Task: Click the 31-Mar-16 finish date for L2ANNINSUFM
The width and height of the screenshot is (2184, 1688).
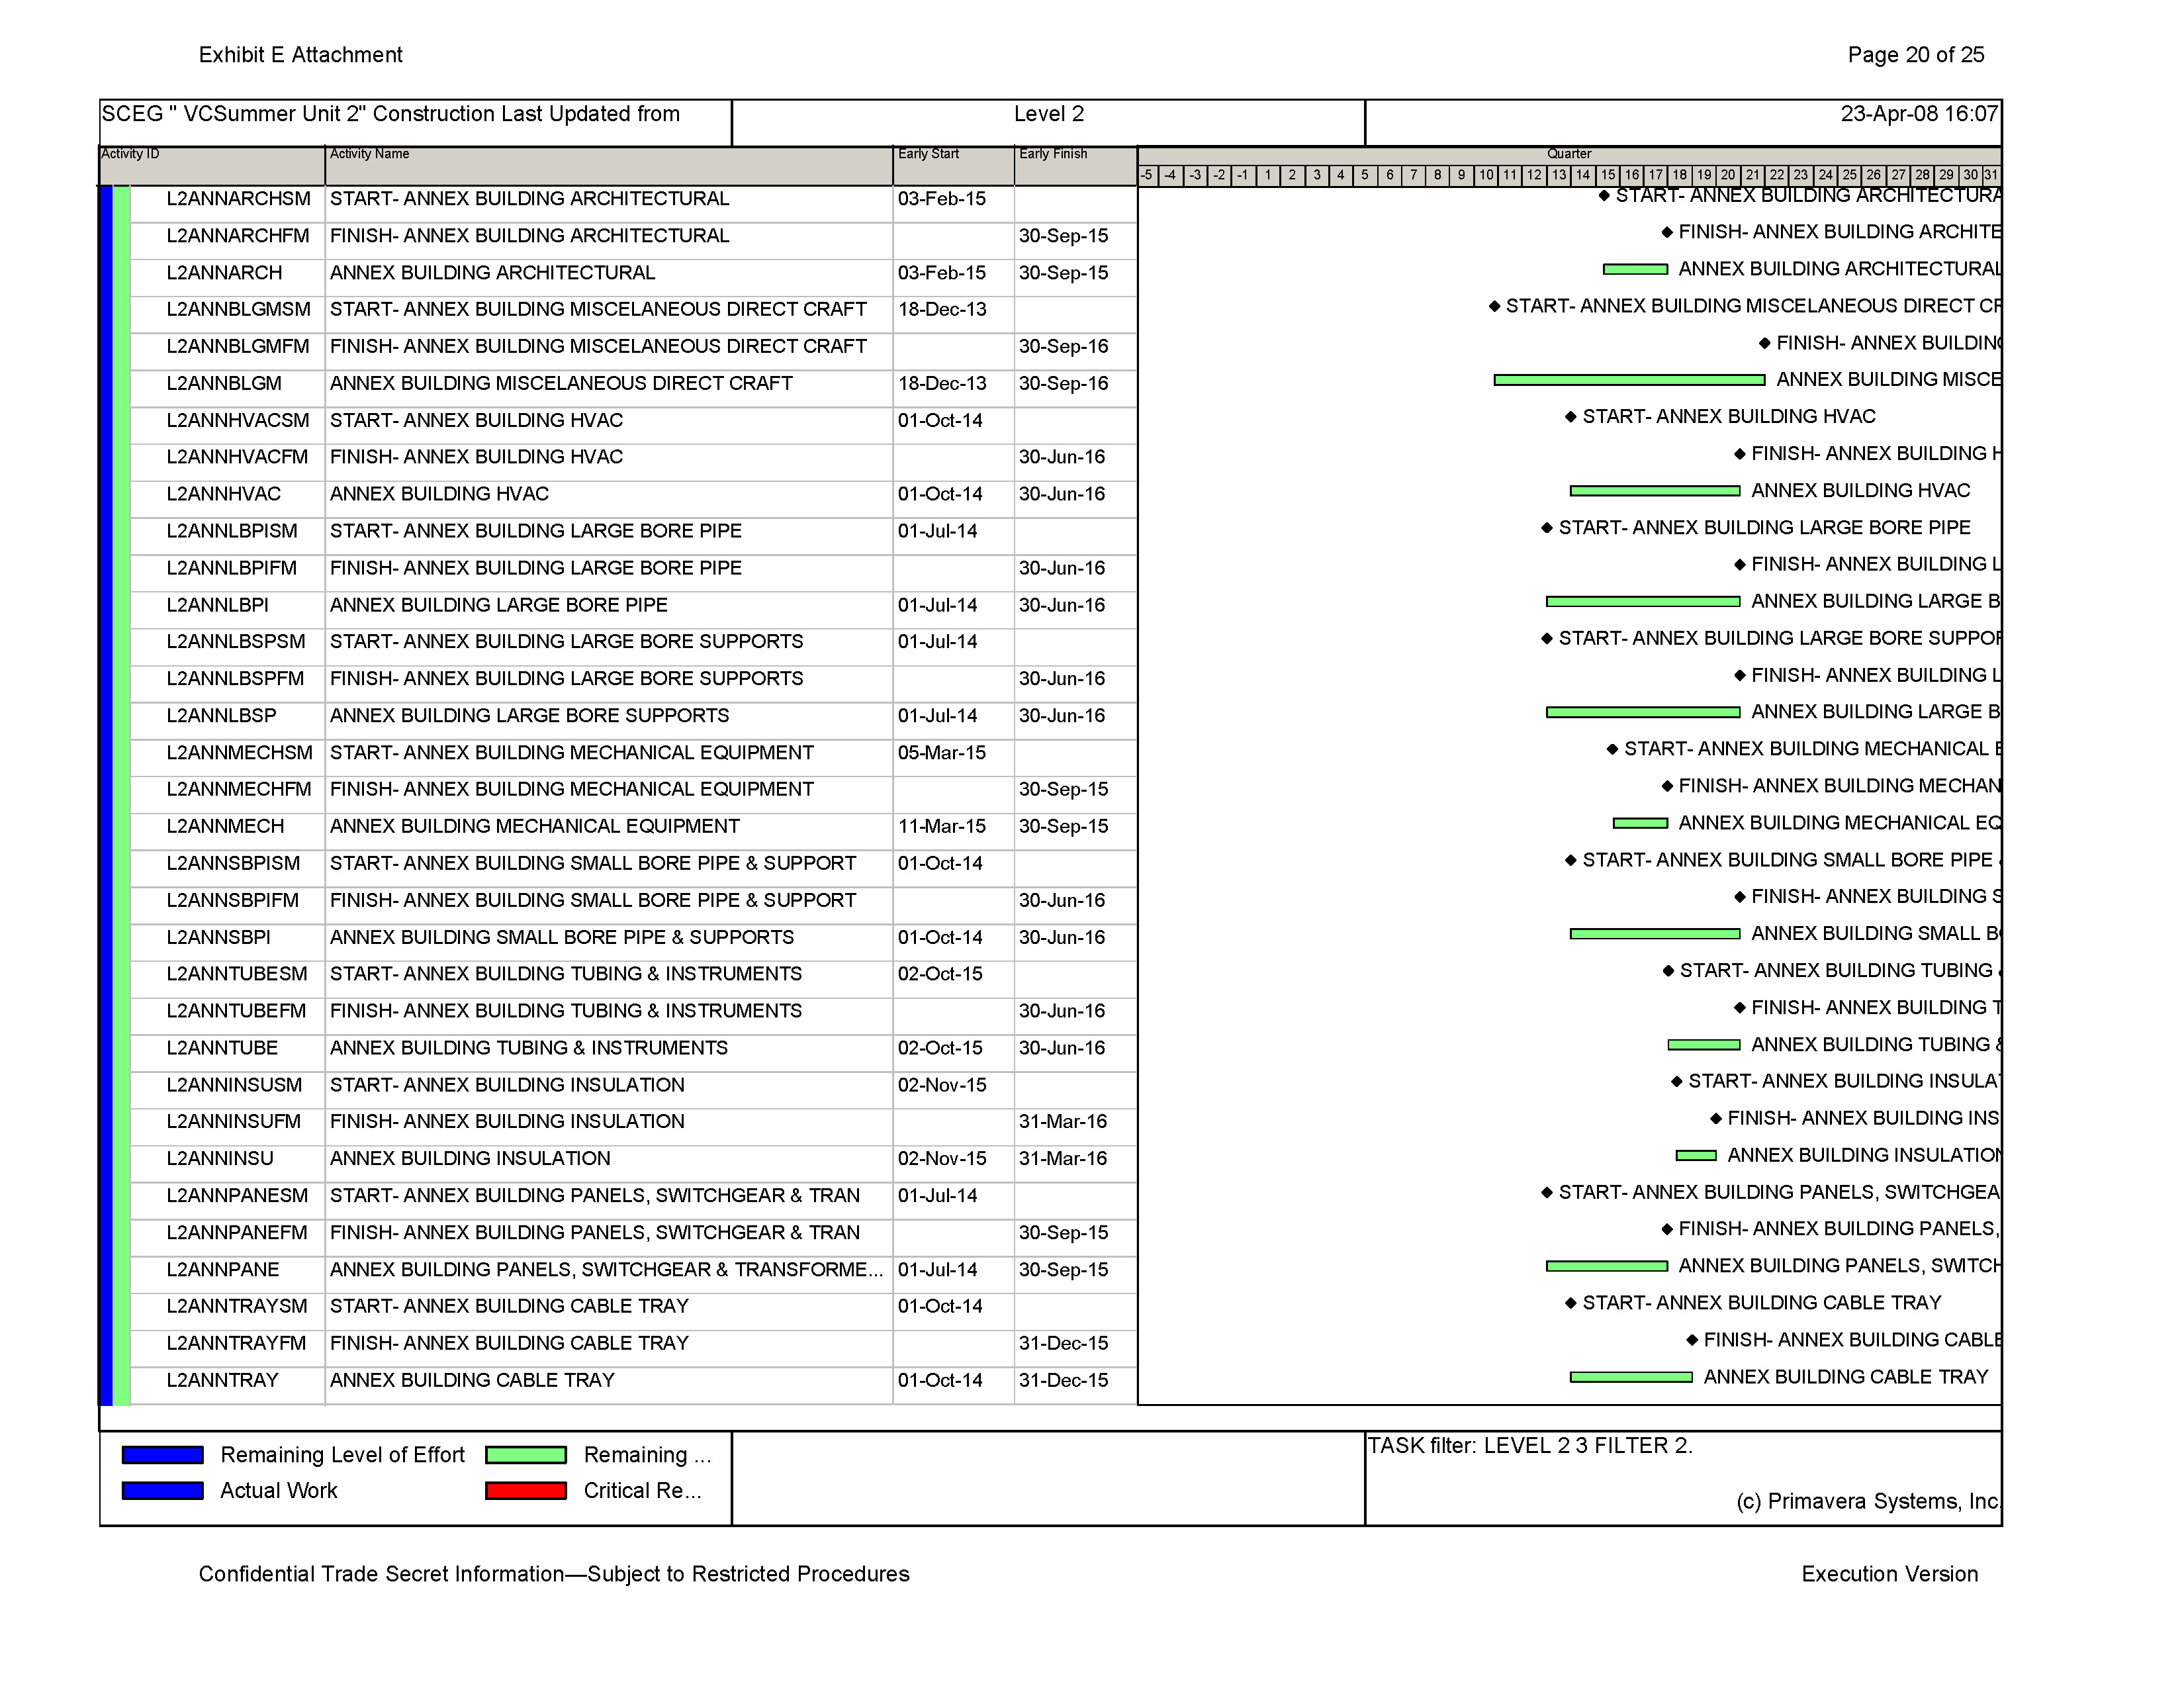Action: pyautogui.click(x=1063, y=1122)
